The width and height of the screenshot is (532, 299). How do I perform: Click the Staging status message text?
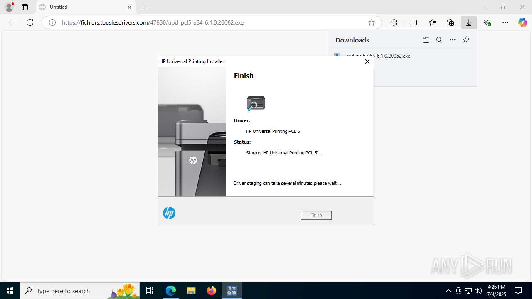[x=285, y=153]
